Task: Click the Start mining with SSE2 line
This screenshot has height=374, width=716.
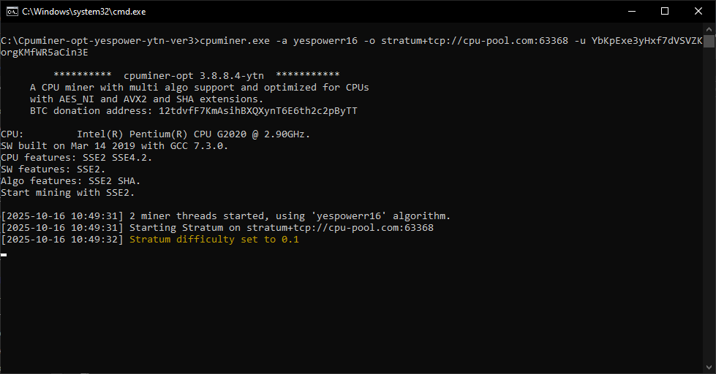Action: pyautogui.click(x=67, y=192)
